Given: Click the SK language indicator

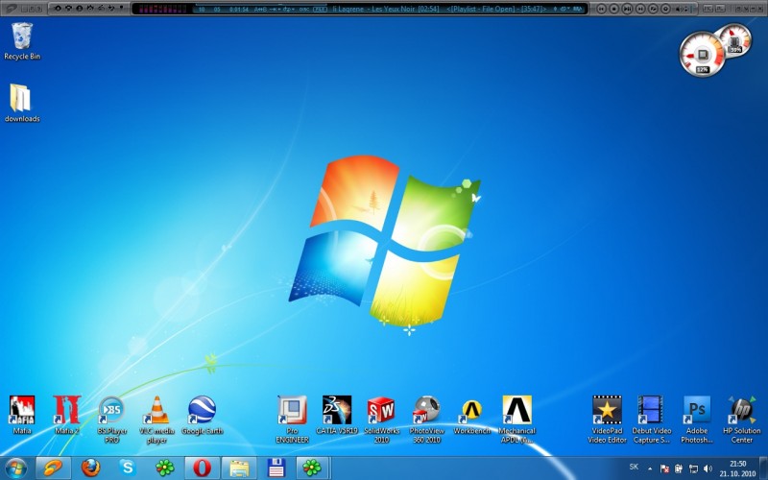Looking at the screenshot, I should click(634, 468).
